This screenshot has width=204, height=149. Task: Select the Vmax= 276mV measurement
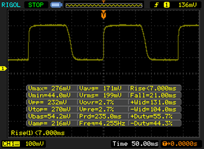[49, 88]
